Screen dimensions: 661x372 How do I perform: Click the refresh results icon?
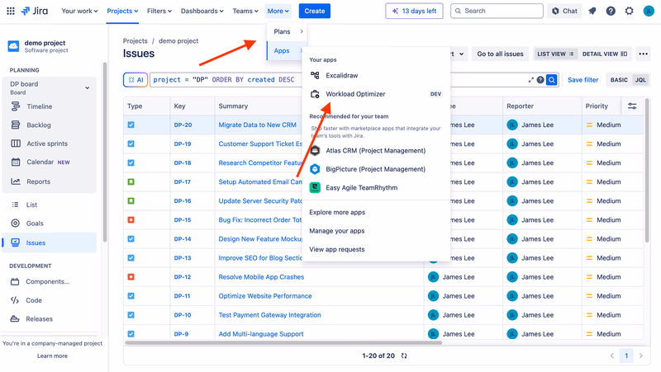click(x=404, y=356)
